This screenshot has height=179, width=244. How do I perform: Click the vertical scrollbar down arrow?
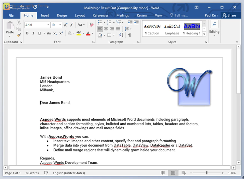pos(238,163)
